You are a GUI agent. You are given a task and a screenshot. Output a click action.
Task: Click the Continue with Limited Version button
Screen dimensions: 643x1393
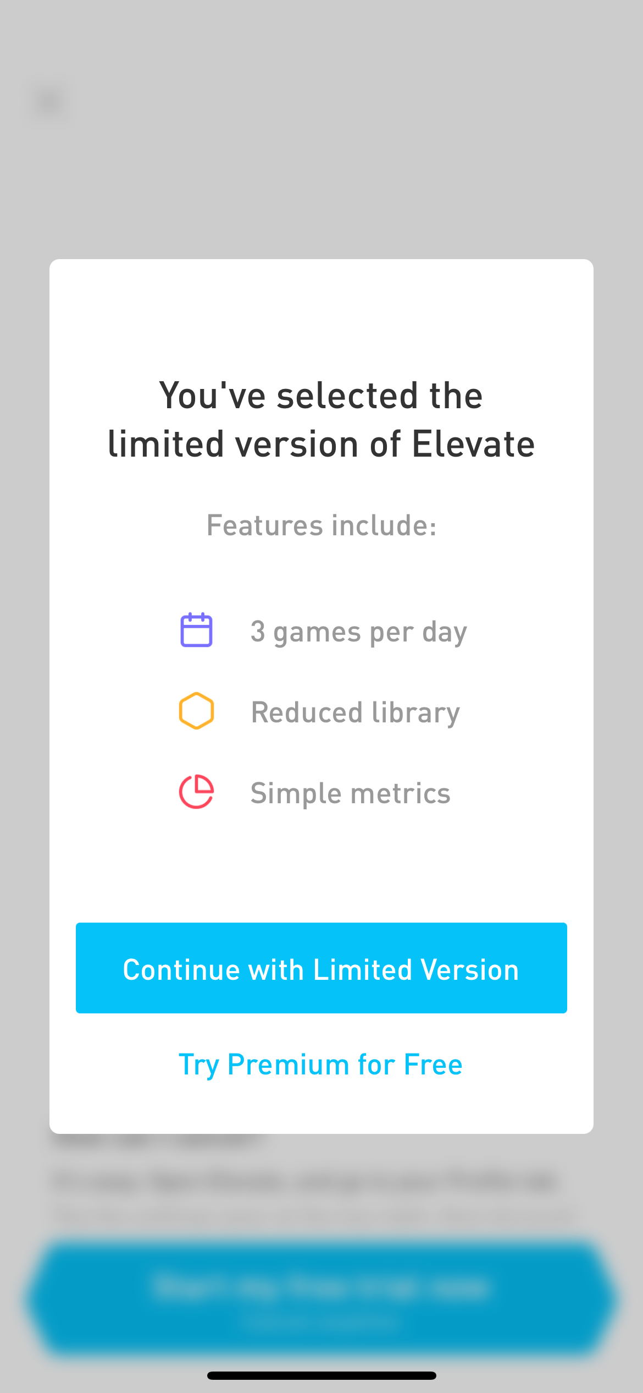(321, 968)
